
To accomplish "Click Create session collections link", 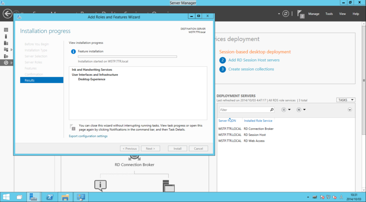I will click(251, 69).
